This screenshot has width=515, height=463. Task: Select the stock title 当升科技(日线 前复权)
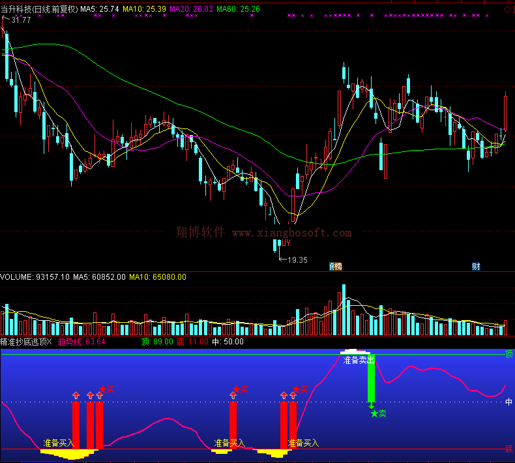click(x=39, y=10)
